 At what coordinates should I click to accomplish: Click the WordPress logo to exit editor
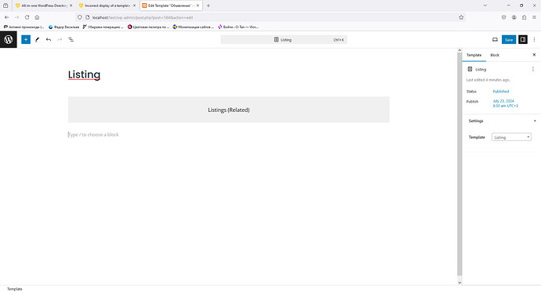click(x=9, y=40)
